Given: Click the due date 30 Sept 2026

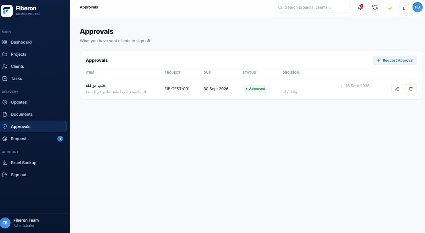Looking at the screenshot, I should point(216,89).
